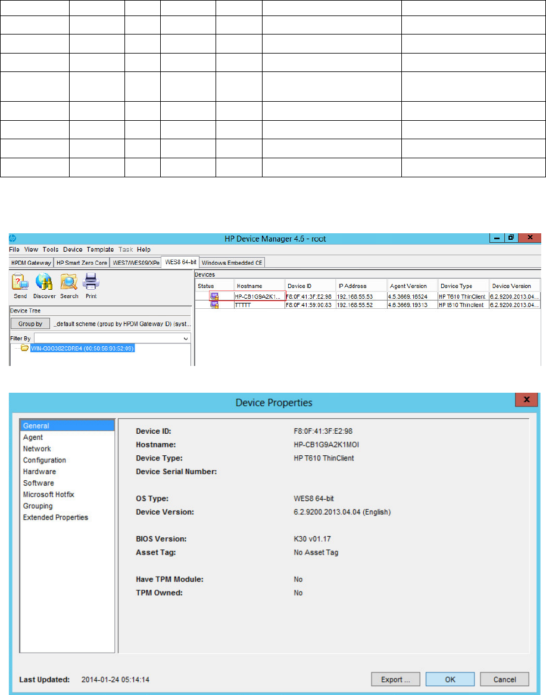Click the Print icon
The image size is (546, 695).
(x=91, y=281)
